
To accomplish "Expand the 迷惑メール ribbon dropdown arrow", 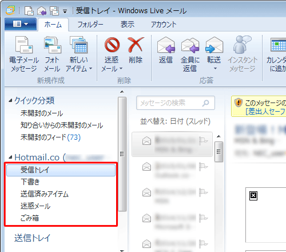I will [121, 68].
